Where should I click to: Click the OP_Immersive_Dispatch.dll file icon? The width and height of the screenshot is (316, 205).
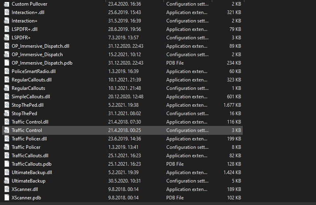click(x=7, y=46)
